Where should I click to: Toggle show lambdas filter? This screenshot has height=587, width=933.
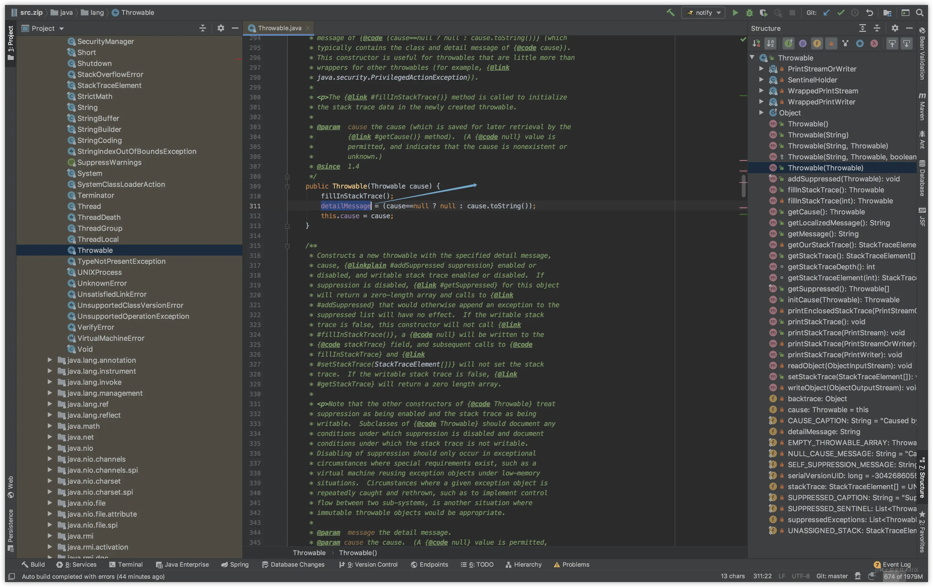(874, 43)
